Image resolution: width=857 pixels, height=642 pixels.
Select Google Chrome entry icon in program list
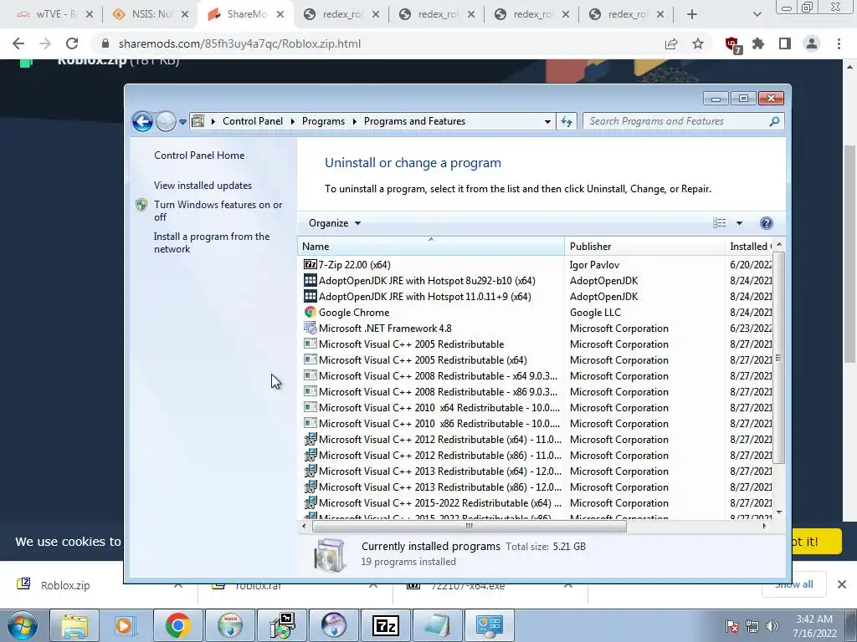(x=310, y=312)
